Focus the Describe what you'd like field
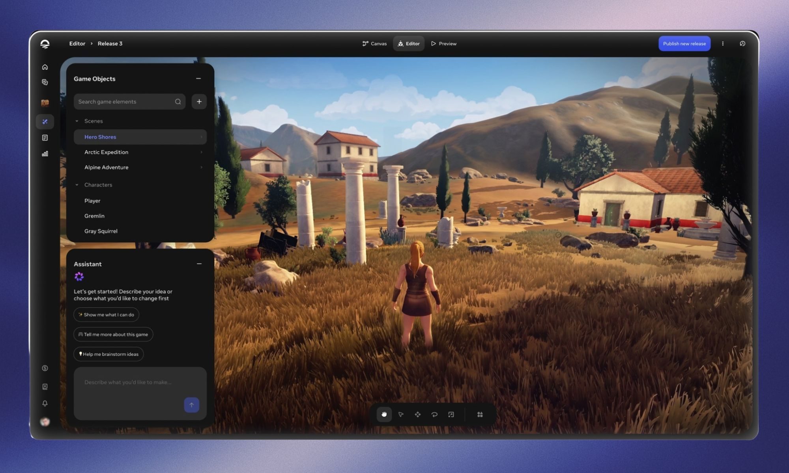 coord(140,393)
